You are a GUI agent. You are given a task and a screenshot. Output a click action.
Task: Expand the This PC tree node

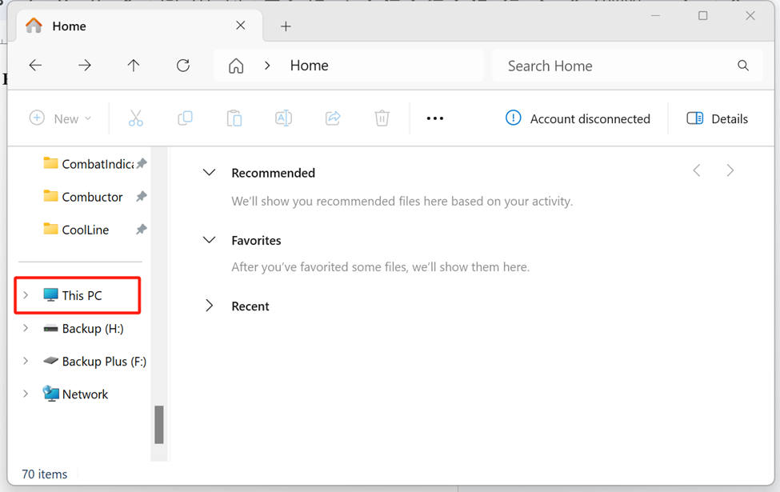coord(26,295)
